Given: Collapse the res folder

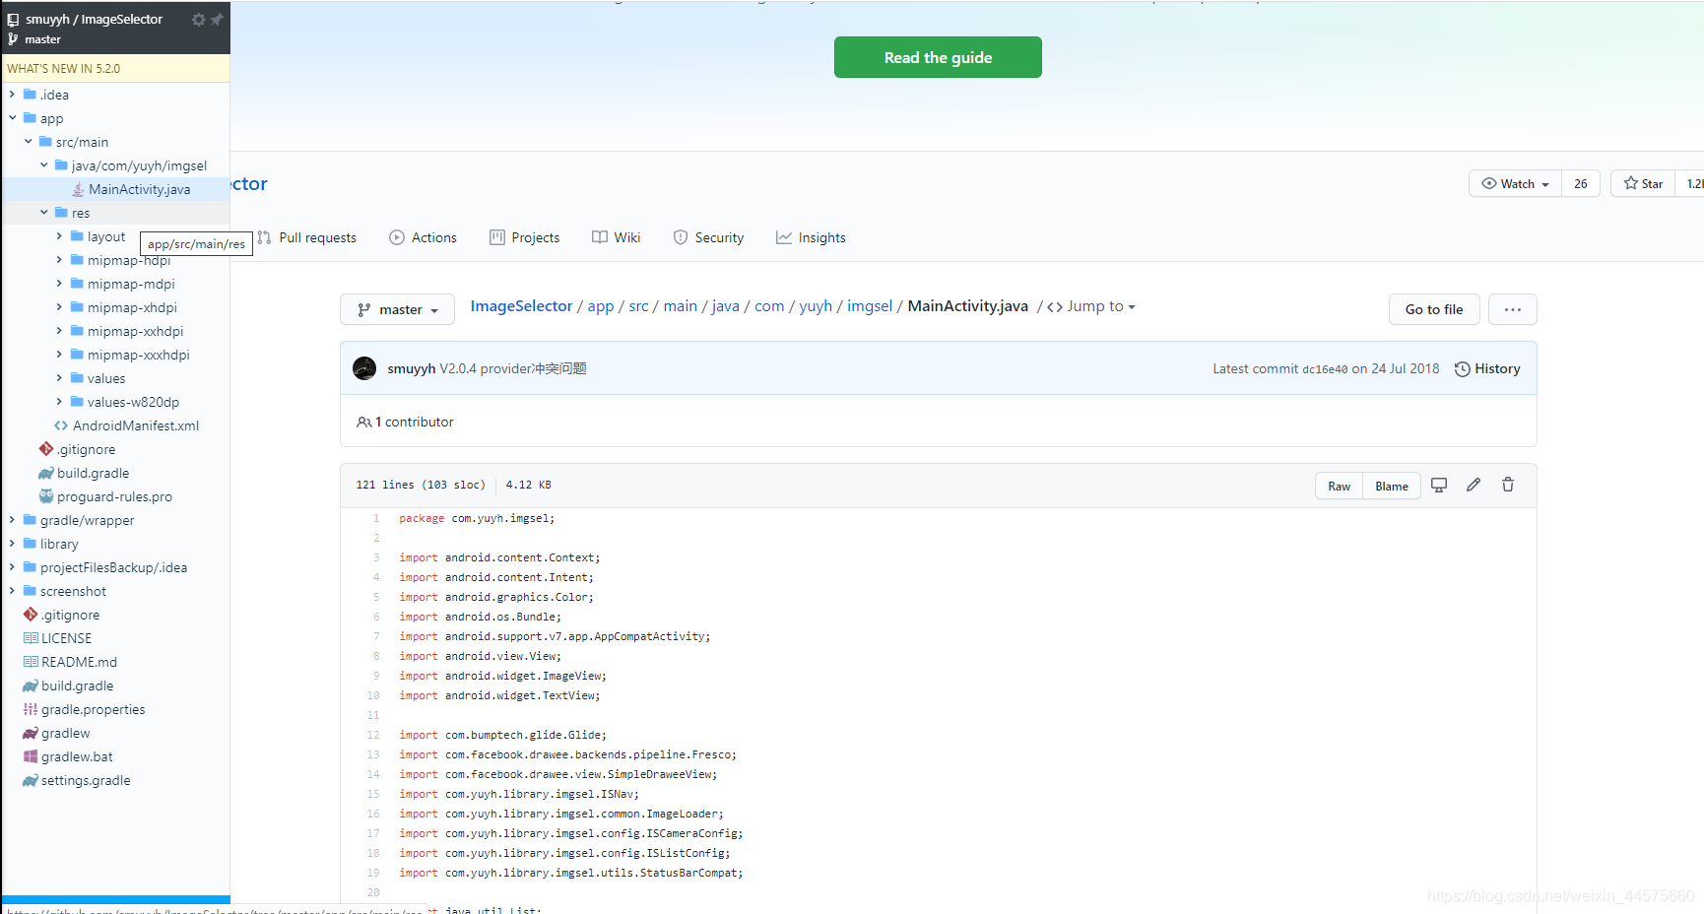Looking at the screenshot, I should [x=43, y=213].
